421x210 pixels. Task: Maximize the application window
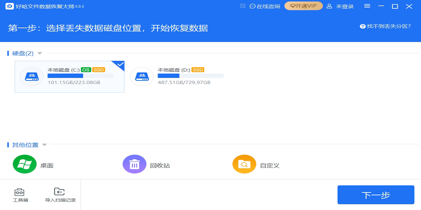pyautogui.click(x=395, y=6)
